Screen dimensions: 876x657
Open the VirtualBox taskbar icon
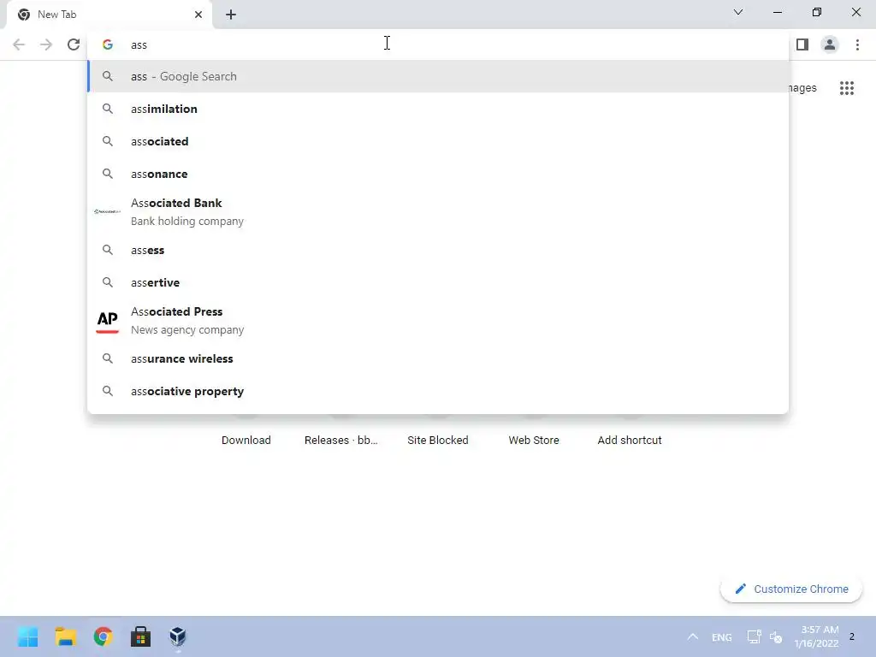[x=178, y=636]
